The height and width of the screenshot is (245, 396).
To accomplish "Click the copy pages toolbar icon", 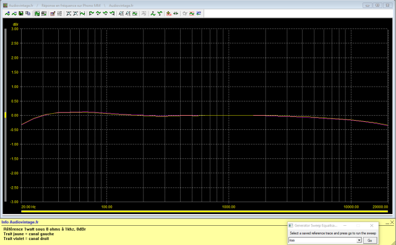I will pyautogui.click(x=28, y=14).
